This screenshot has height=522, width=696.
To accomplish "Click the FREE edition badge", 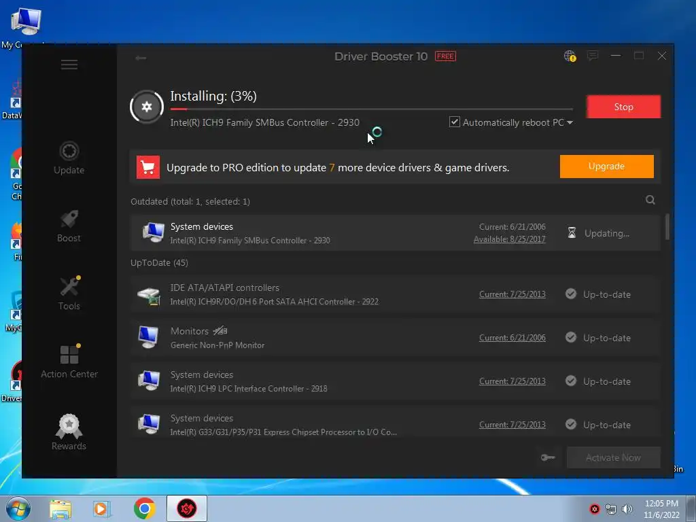I will (x=445, y=56).
